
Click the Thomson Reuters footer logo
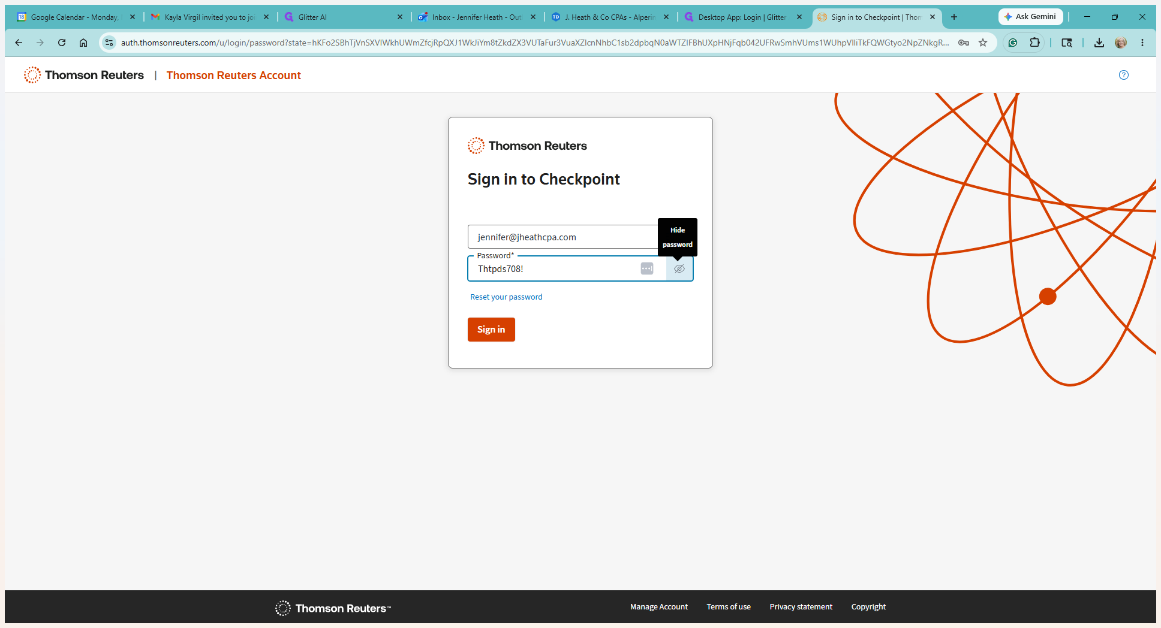(333, 608)
